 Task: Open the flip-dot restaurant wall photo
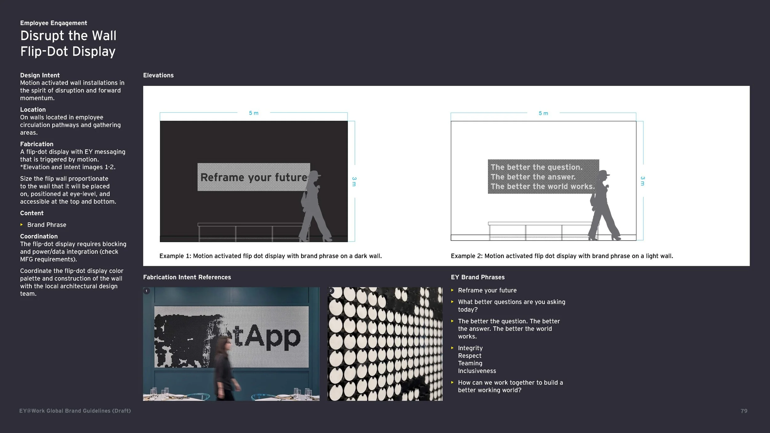(231, 344)
